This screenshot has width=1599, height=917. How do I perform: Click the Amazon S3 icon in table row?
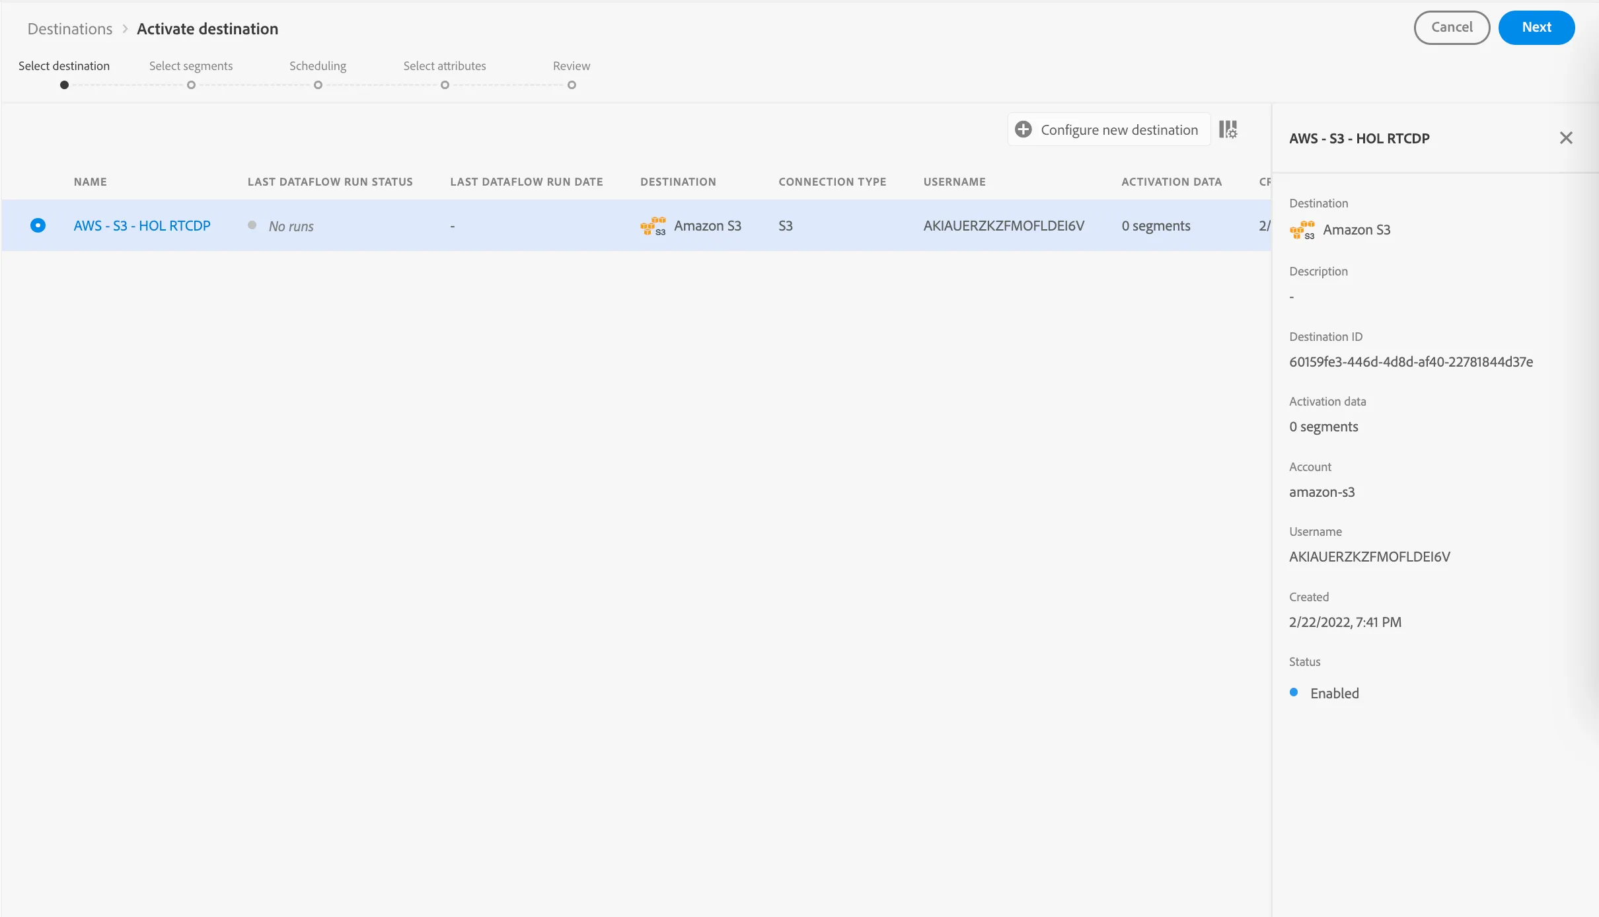coord(653,226)
